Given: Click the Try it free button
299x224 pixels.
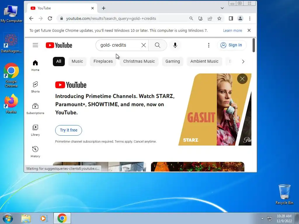Looking at the screenshot, I should pos(69,130).
